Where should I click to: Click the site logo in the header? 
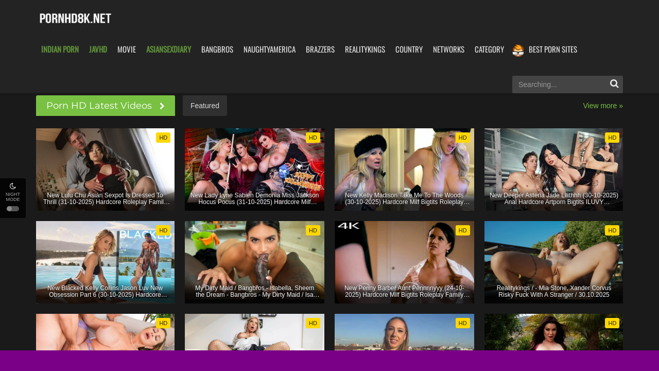tap(75, 19)
